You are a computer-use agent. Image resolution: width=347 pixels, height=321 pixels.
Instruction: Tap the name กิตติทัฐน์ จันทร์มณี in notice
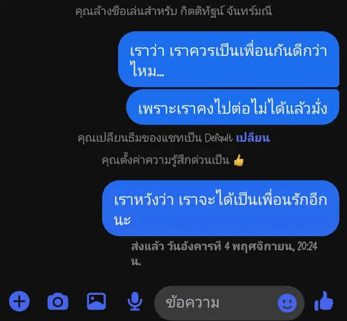226,11
